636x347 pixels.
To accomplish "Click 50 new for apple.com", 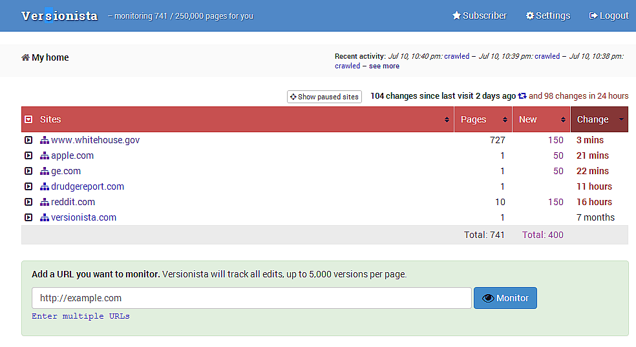I will coord(558,155).
